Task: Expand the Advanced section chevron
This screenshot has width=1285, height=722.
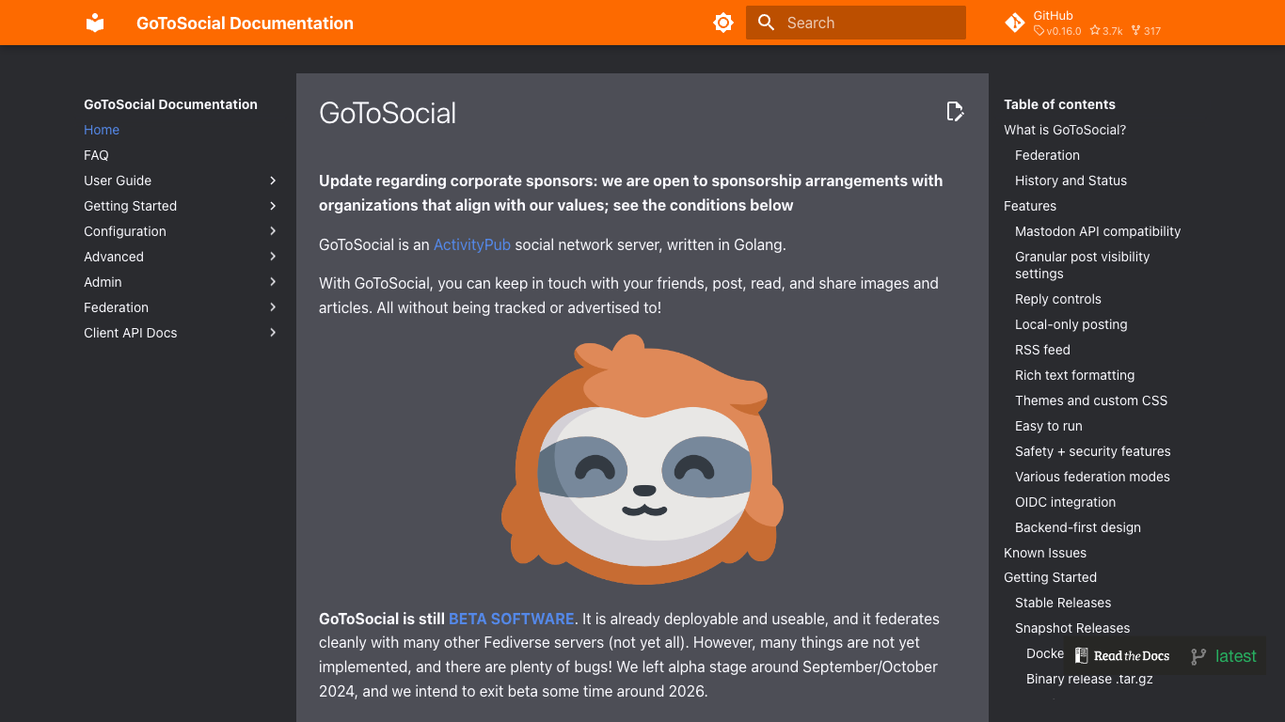Action: pyautogui.click(x=273, y=257)
